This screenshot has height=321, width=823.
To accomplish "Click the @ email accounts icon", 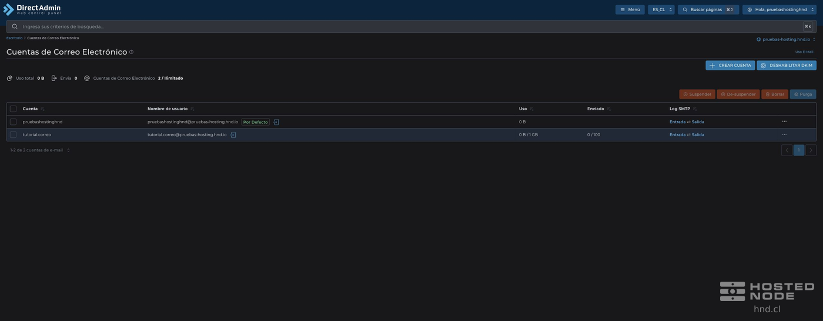I will click(87, 78).
